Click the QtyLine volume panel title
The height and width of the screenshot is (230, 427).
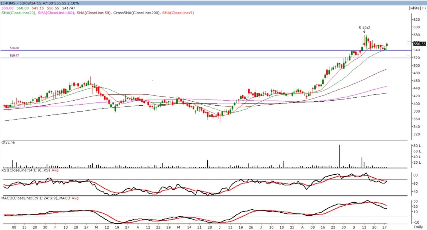point(8,142)
